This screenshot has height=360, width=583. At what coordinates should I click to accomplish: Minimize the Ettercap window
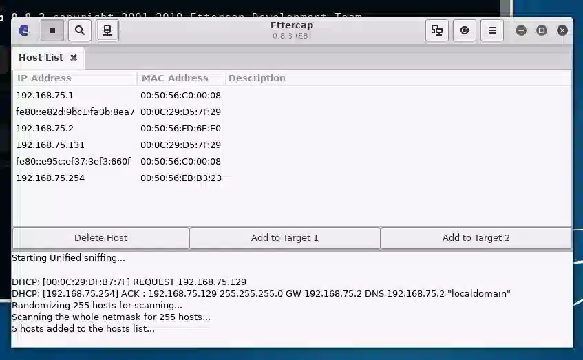[521, 30]
